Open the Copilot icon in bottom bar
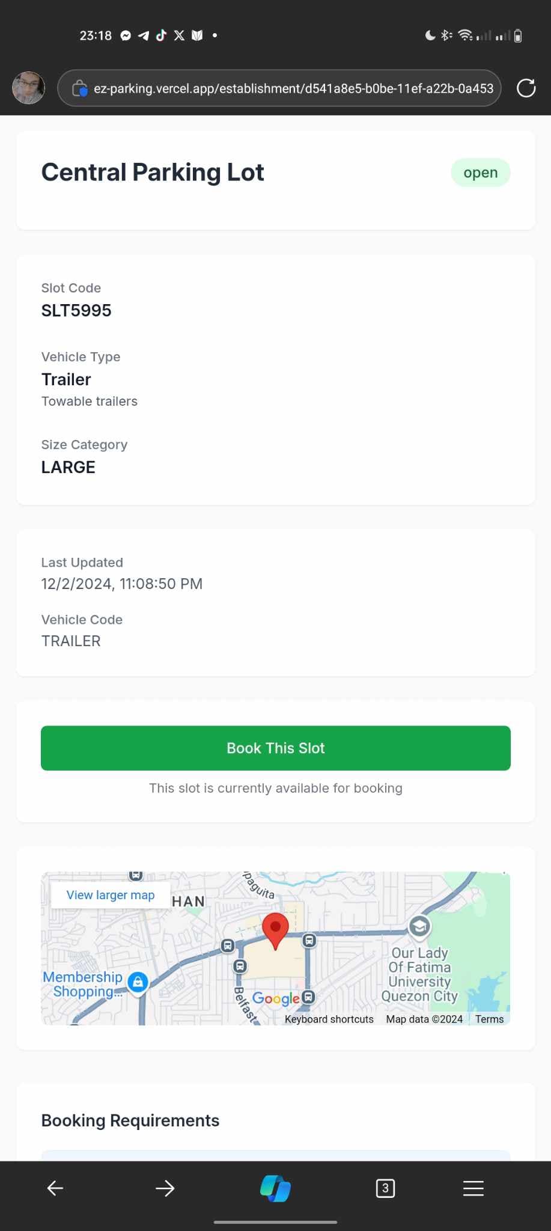This screenshot has height=1231, width=551. [x=275, y=1188]
